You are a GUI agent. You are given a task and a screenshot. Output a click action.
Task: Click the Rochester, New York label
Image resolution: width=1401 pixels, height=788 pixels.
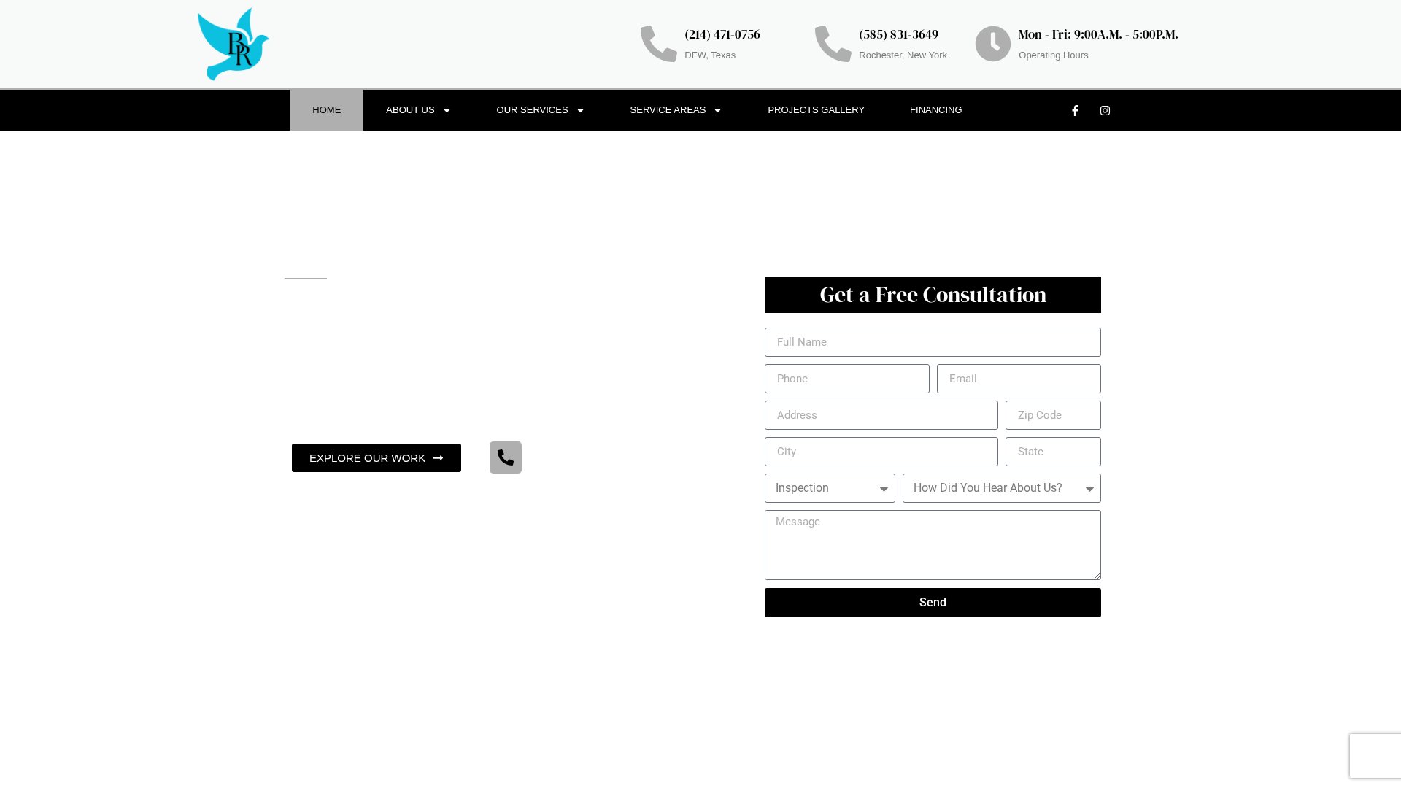tap(903, 55)
